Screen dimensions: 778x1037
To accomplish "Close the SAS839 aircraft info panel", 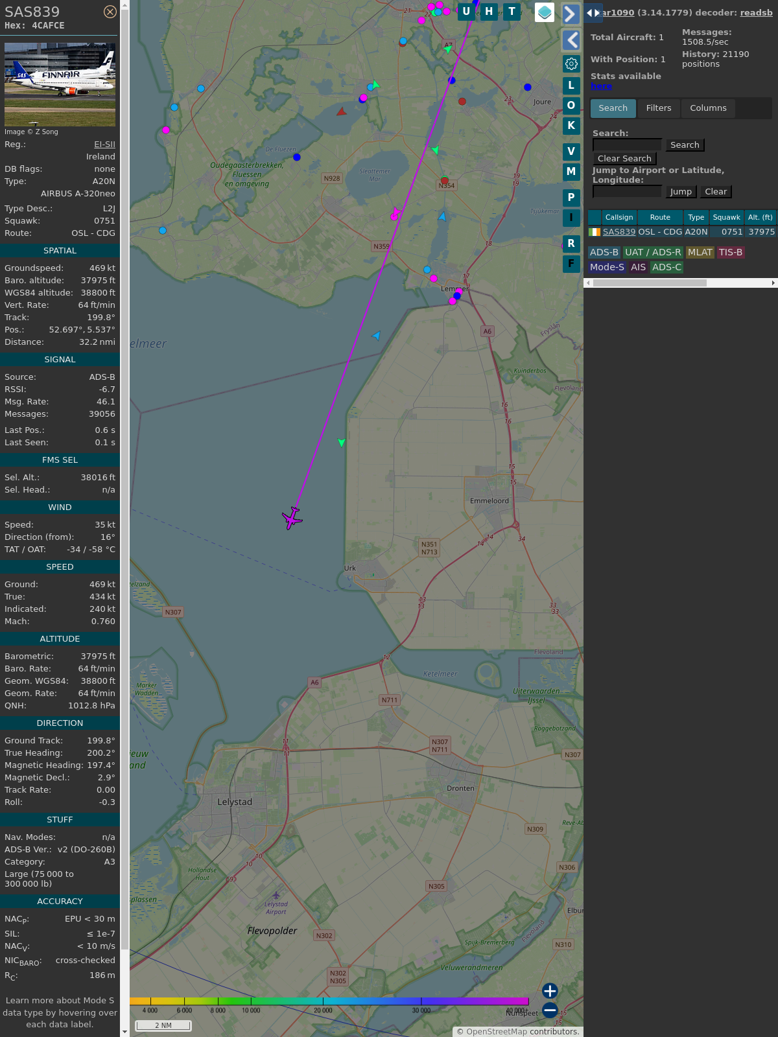I will [x=110, y=12].
